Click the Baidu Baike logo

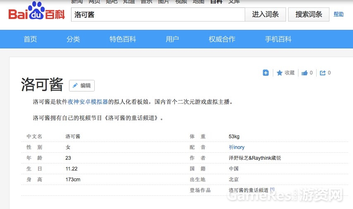(36, 11)
